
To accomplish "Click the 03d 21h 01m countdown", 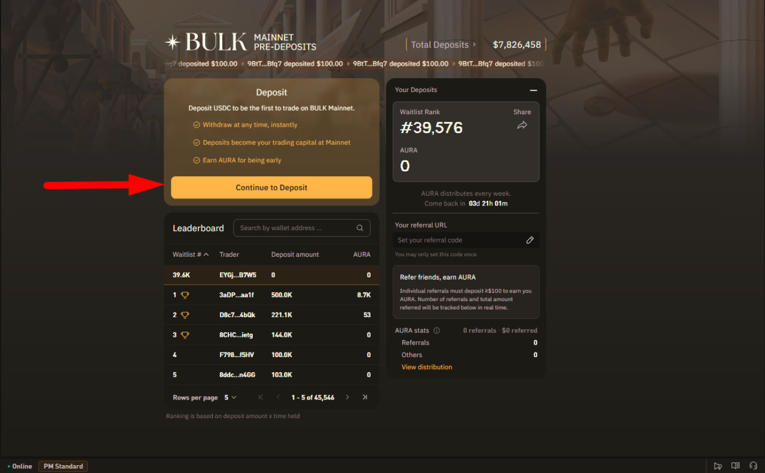I will [x=488, y=204].
